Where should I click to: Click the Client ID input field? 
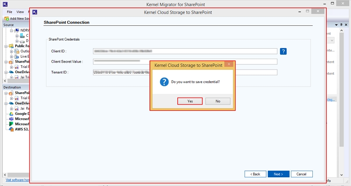pyautogui.click(x=185, y=51)
